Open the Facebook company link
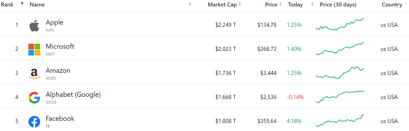Viewport: 409px width, 131px height. click(x=60, y=119)
